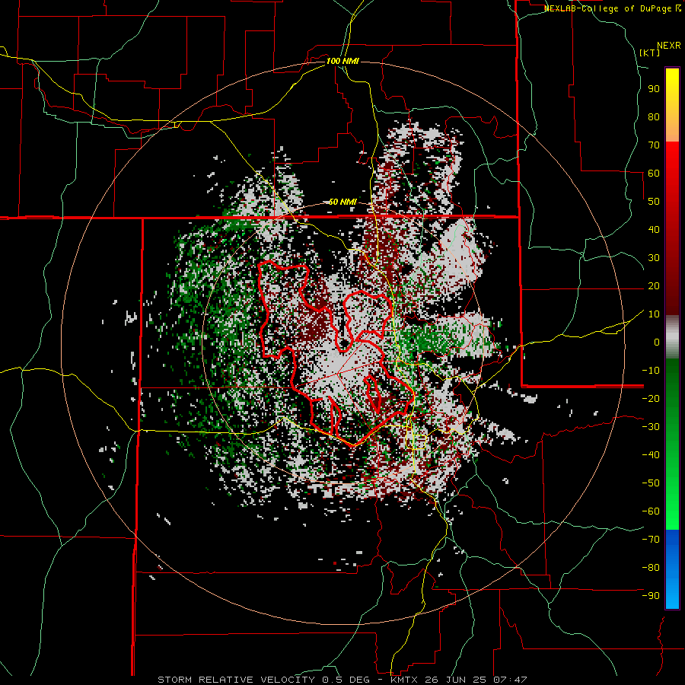Click the -70 knot scale label
Screen dimensions: 685x685
pos(651,540)
